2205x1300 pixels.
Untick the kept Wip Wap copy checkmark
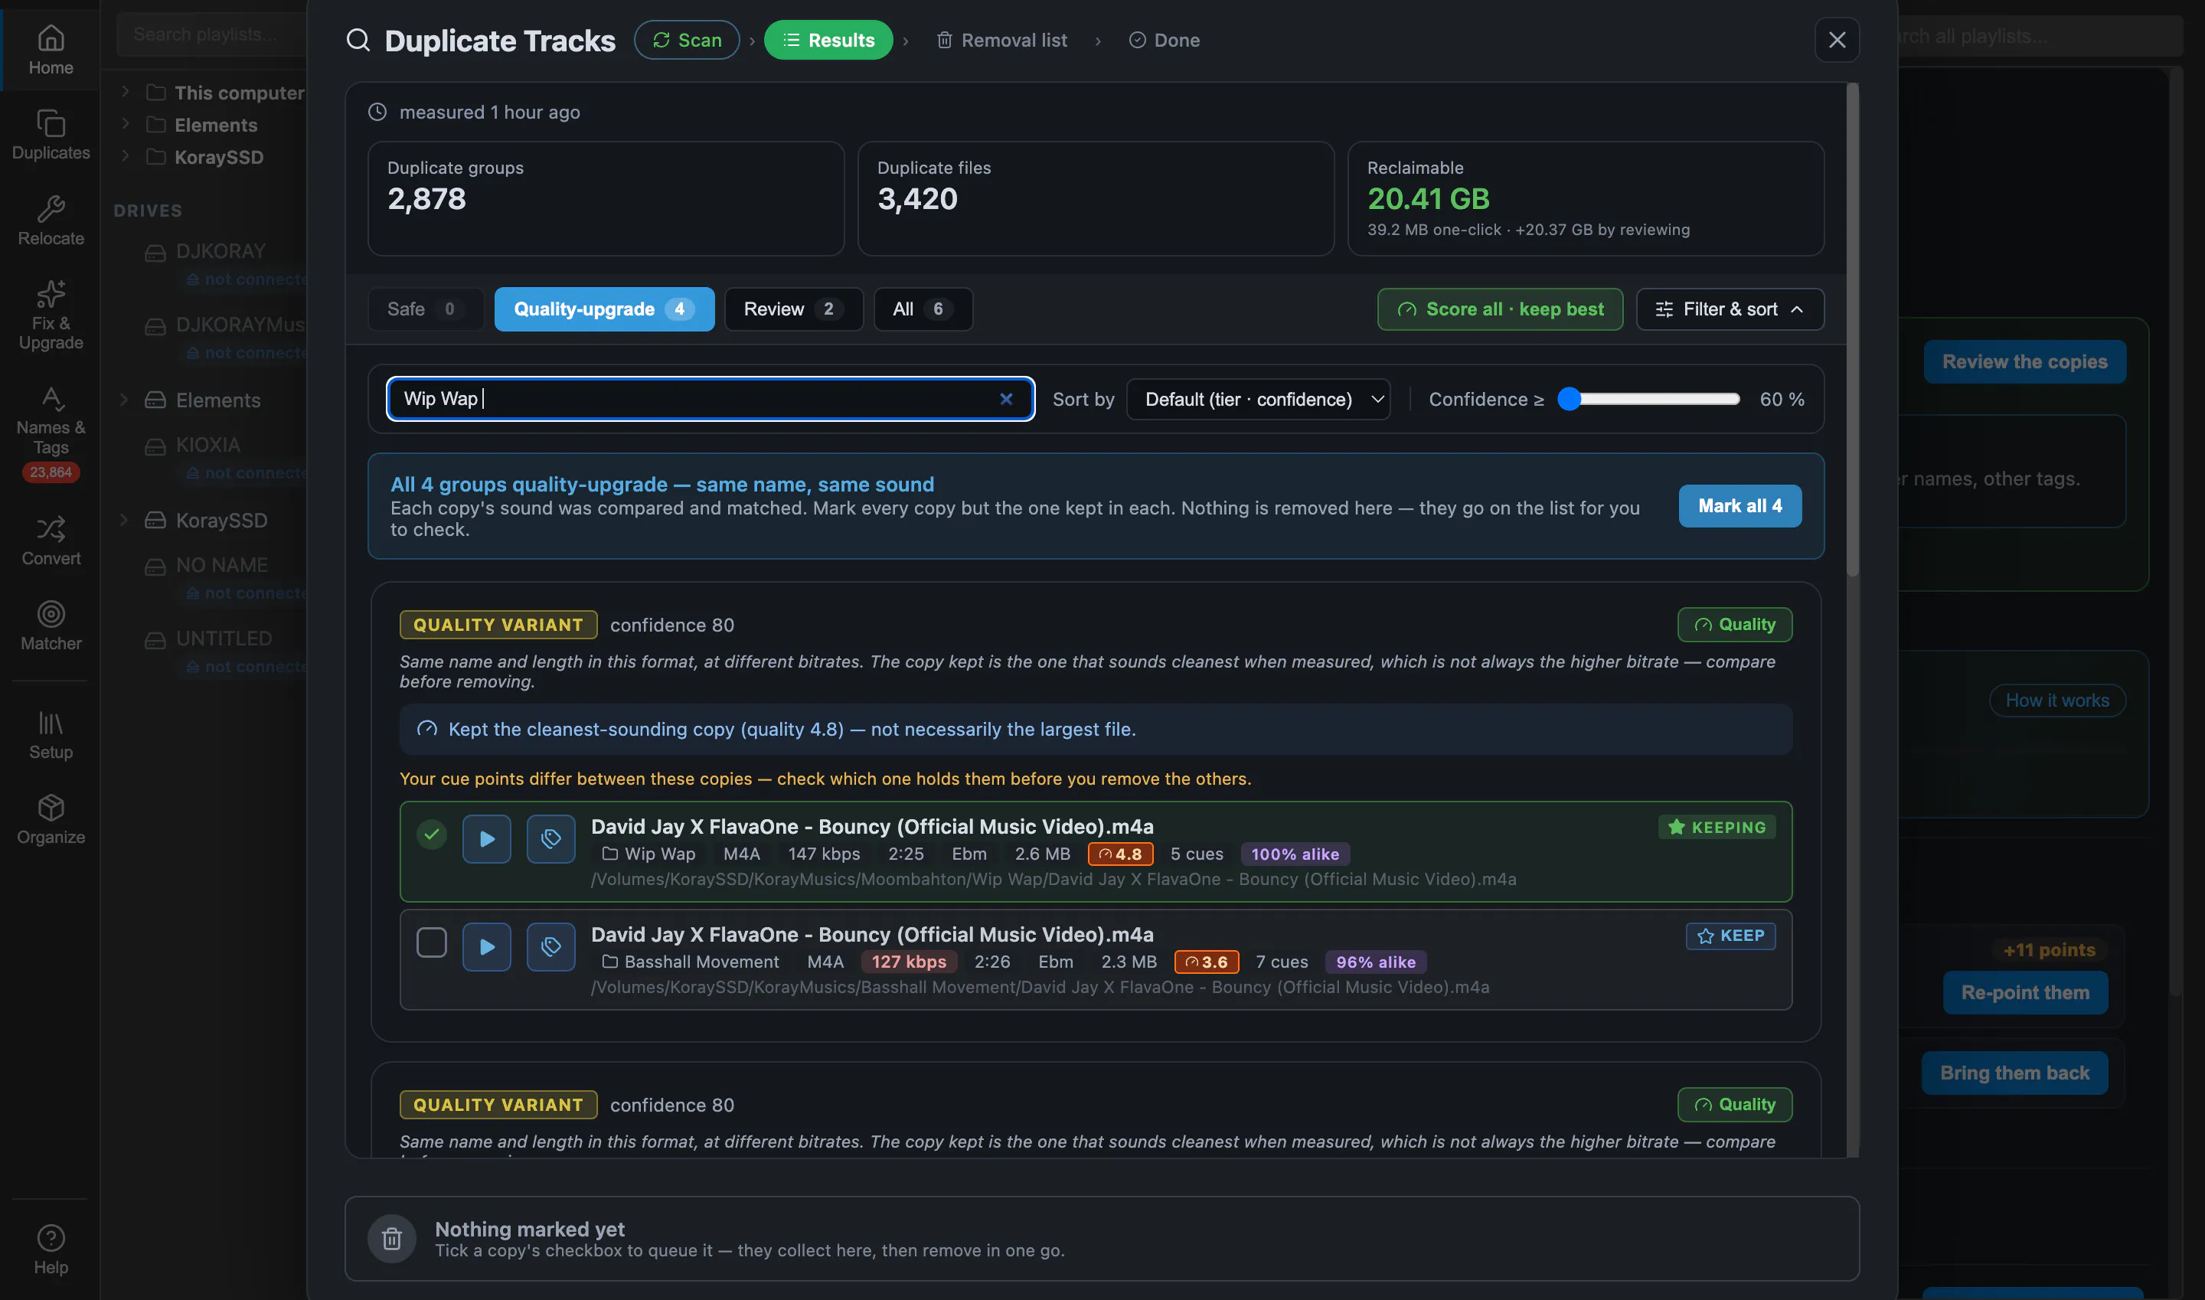click(431, 835)
